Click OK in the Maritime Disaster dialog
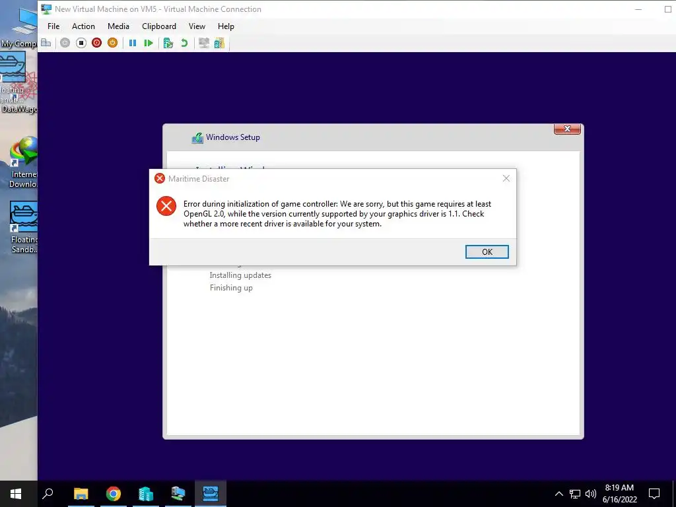Screen dimensions: 676x507 pyautogui.click(x=487, y=252)
